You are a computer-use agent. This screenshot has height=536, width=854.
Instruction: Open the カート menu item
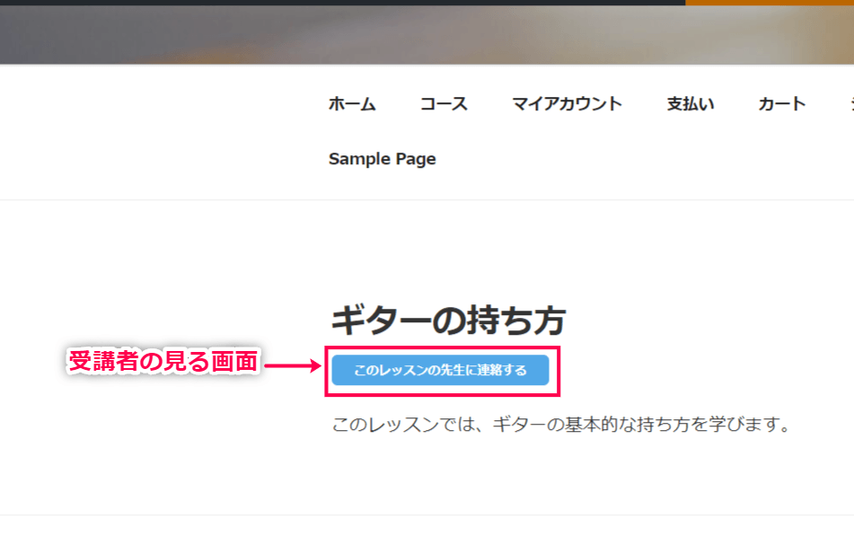[x=781, y=103]
